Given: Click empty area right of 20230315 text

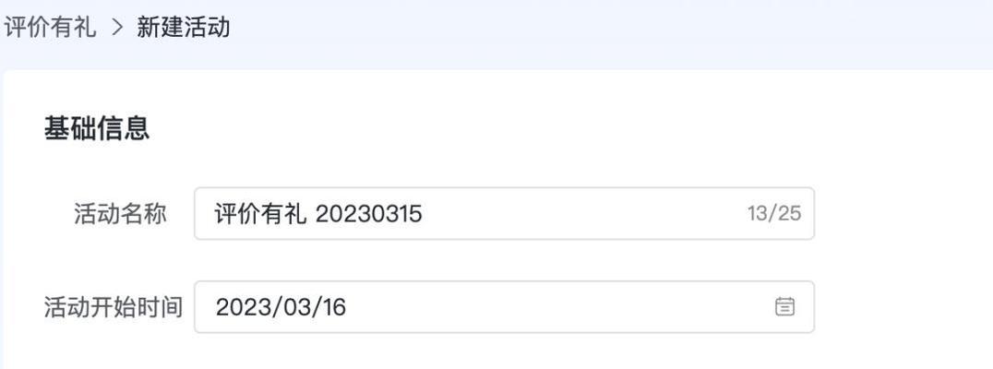Looking at the screenshot, I should click(x=582, y=214).
